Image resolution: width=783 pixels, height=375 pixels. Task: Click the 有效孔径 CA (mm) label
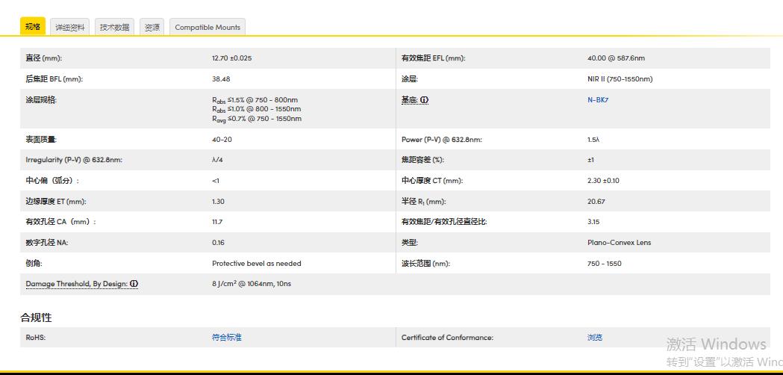[60, 222]
